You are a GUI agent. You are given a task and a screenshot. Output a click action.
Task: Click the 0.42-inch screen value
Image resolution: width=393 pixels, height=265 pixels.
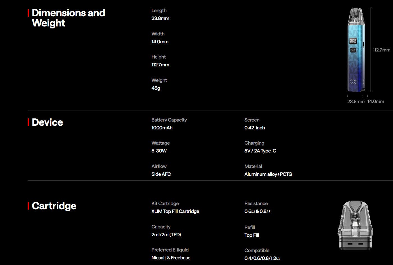255,128
